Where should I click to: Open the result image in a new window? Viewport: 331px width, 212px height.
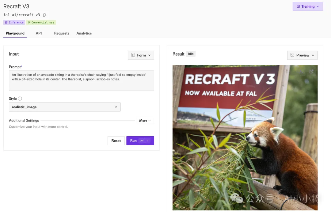click(x=311, y=71)
